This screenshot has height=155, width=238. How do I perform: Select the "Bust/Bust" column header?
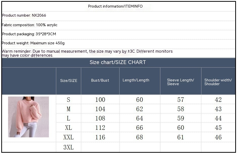(x=100, y=80)
